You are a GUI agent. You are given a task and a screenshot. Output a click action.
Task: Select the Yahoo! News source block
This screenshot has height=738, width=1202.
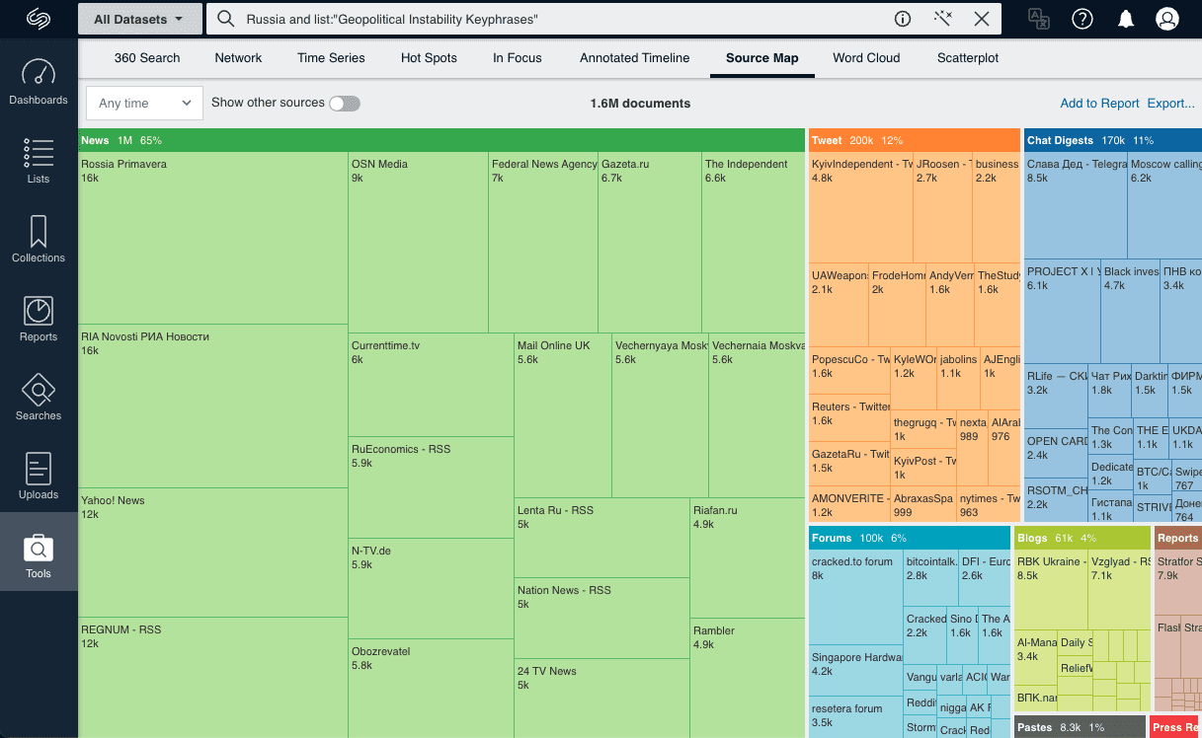tap(213, 553)
